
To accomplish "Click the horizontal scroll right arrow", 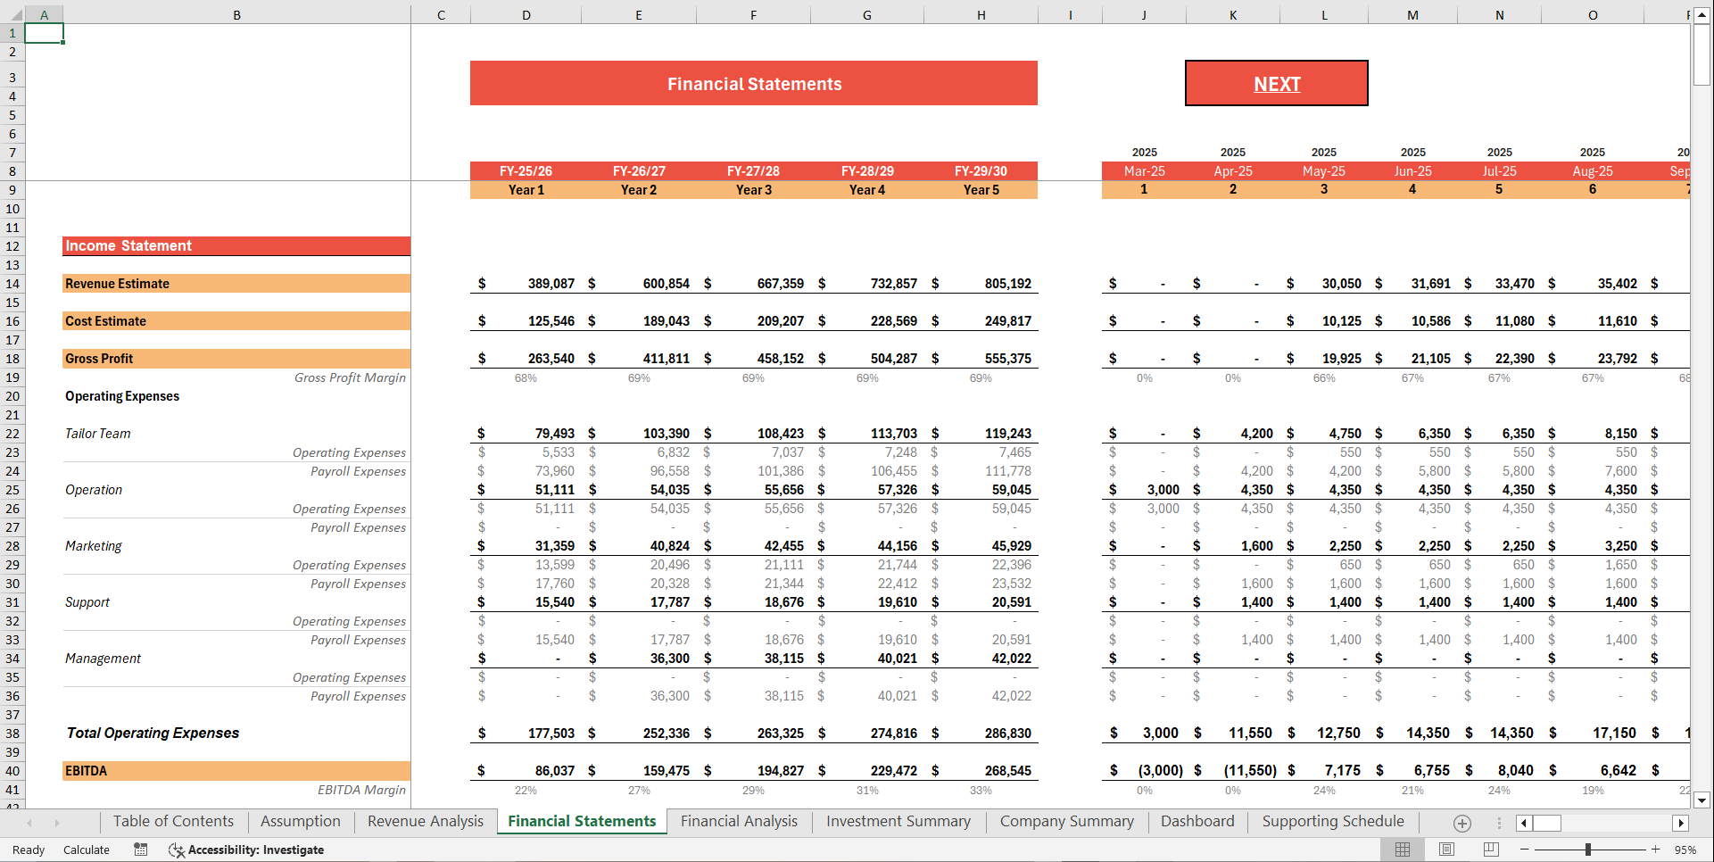I will (1680, 823).
